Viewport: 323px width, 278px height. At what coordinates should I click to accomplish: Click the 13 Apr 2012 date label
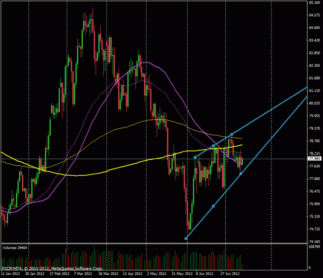(x=132, y=274)
